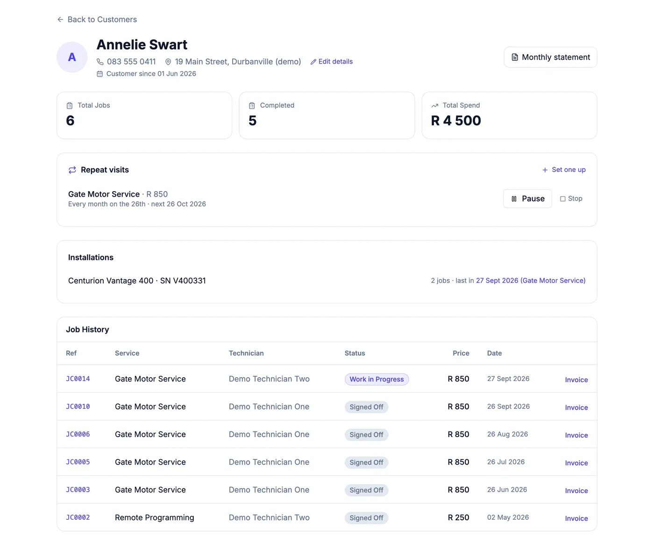Click the pause icon in the Pause button

pyautogui.click(x=514, y=199)
